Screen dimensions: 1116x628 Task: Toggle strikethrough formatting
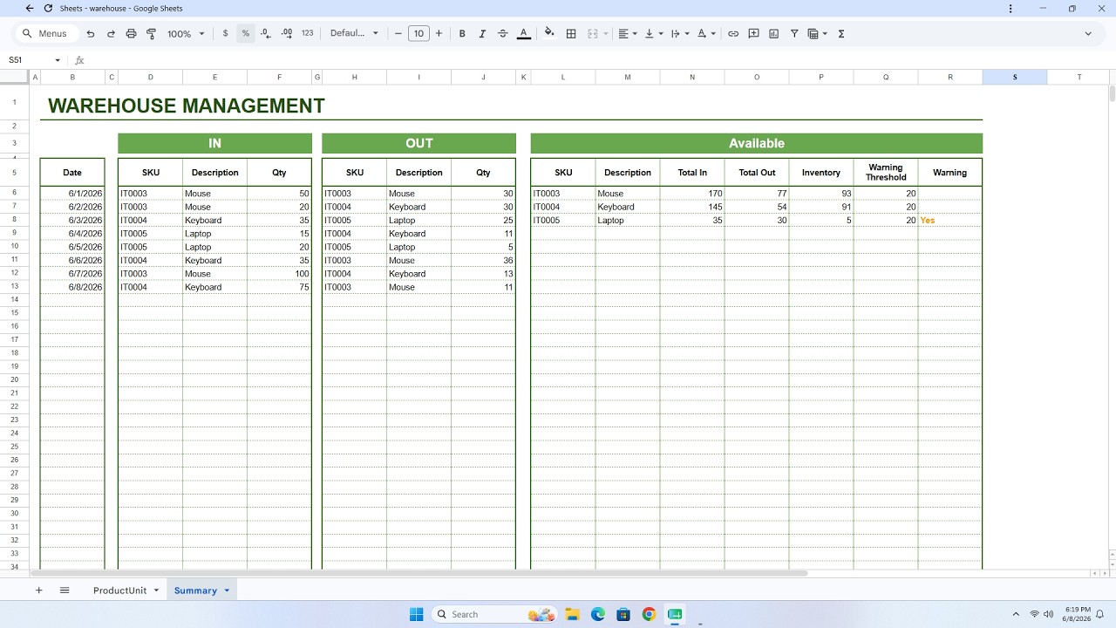[x=503, y=33]
